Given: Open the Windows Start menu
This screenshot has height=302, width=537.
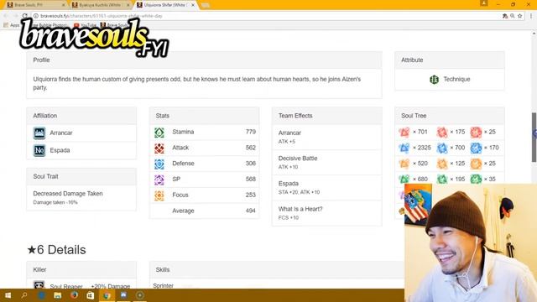Looking at the screenshot, I should pyautogui.click(x=8, y=295).
